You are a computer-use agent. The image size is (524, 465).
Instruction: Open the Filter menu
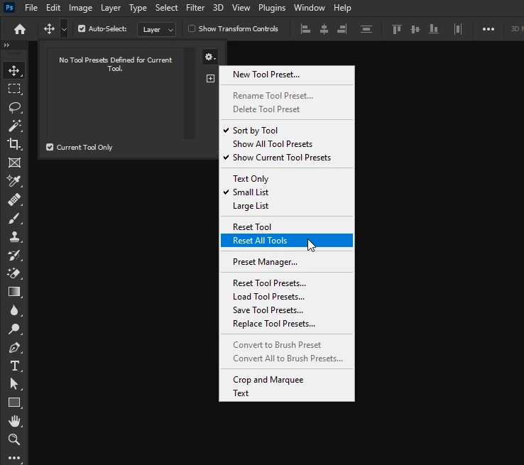195,7
